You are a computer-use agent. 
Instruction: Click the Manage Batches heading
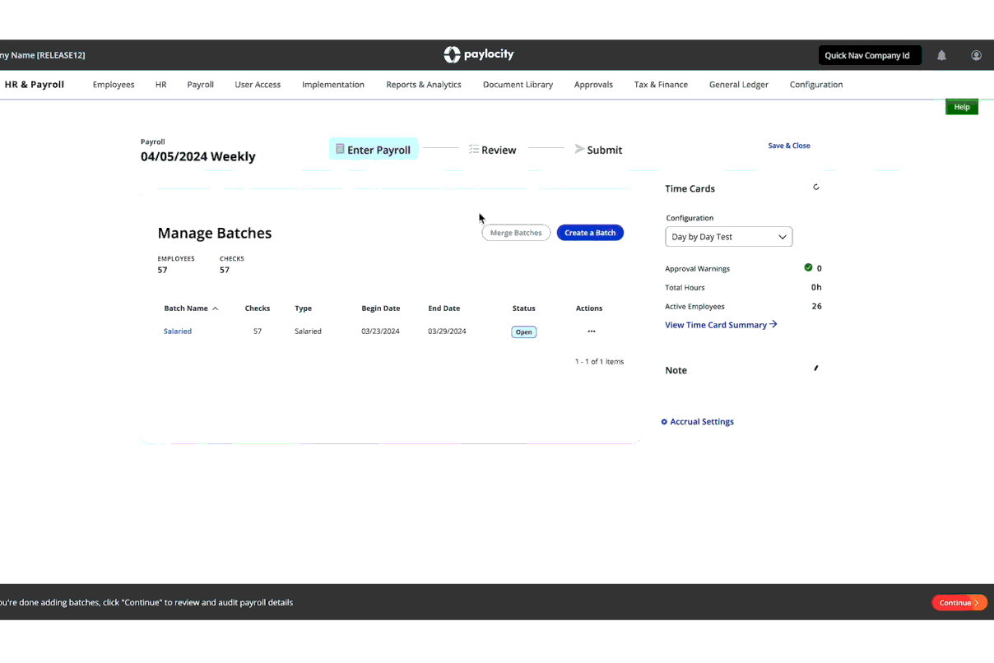[215, 233]
